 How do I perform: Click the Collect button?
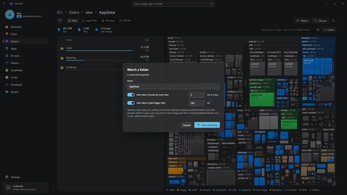coord(329,30)
